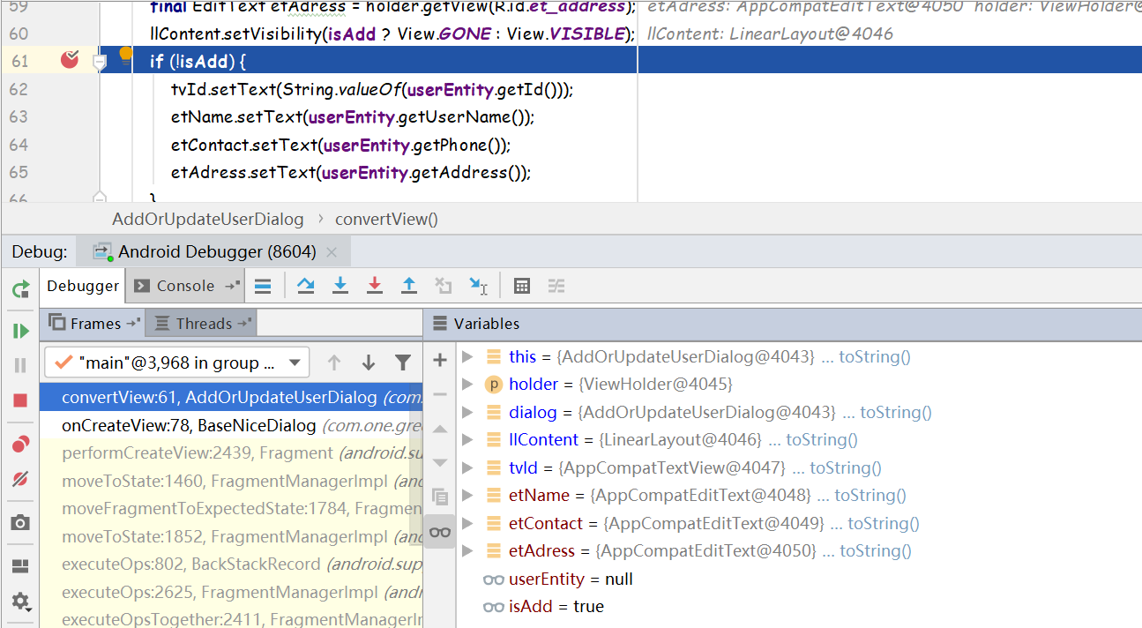Select the Force Step Into icon
Viewport: 1142px width, 628px height.
(374, 285)
